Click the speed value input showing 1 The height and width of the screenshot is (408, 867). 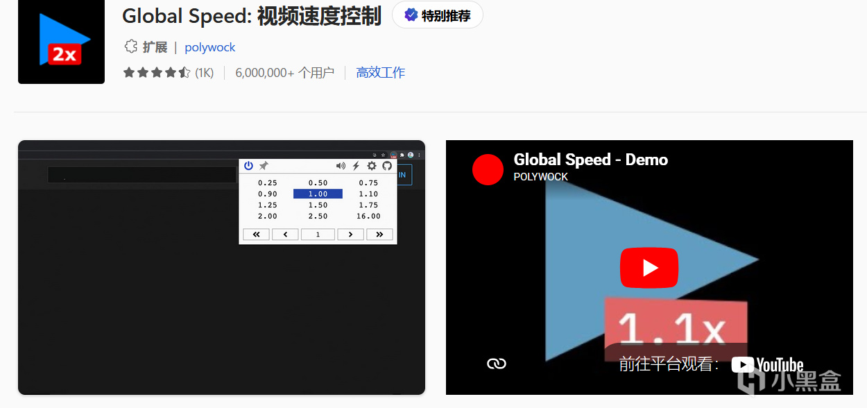pyautogui.click(x=318, y=235)
